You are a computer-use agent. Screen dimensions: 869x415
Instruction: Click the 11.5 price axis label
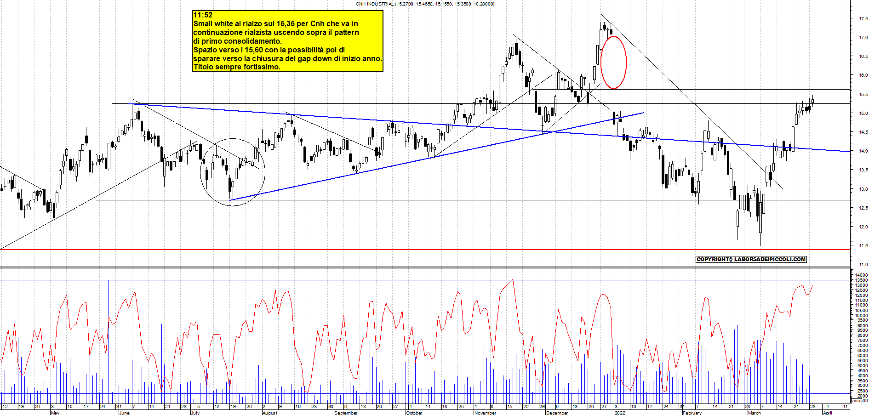point(863,246)
